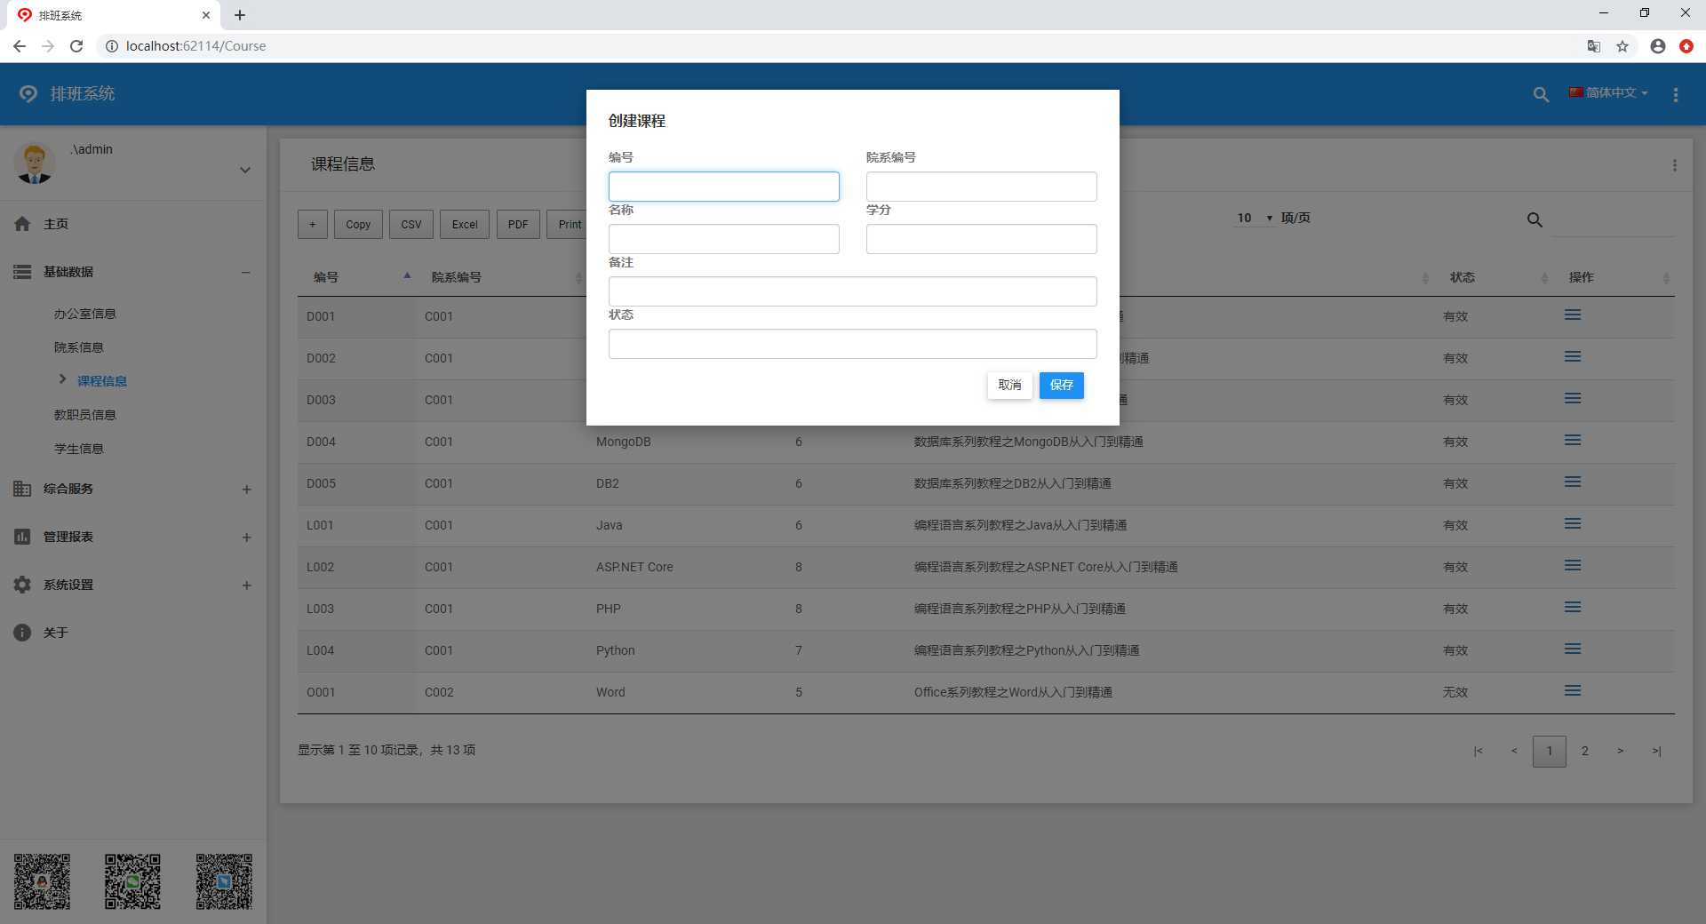Image resolution: width=1706 pixels, height=924 pixels.
Task: Click the MongoDB course name cell
Action: (623, 442)
